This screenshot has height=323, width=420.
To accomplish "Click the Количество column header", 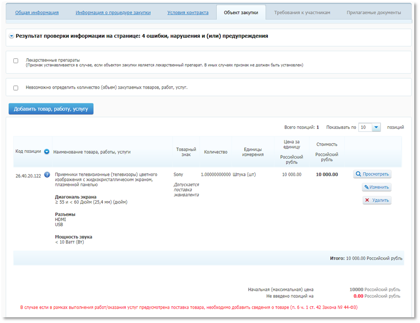I will point(216,152).
